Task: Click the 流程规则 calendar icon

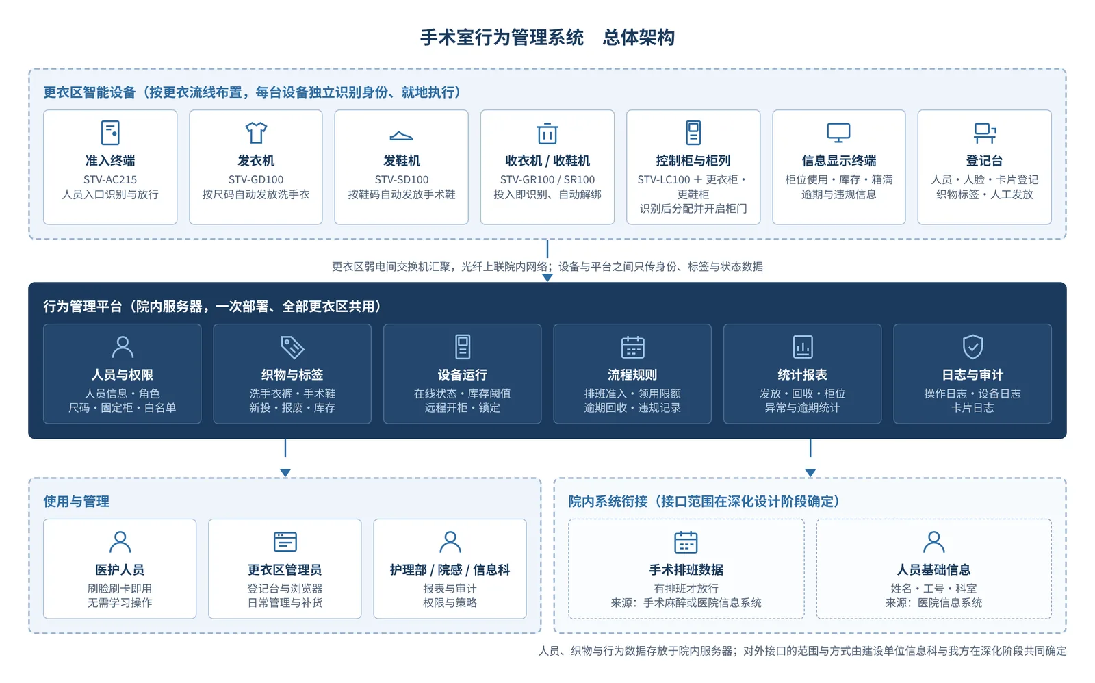Action: pyautogui.click(x=632, y=347)
